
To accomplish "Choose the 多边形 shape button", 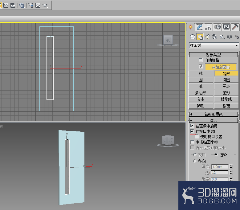I will click(x=201, y=93).
